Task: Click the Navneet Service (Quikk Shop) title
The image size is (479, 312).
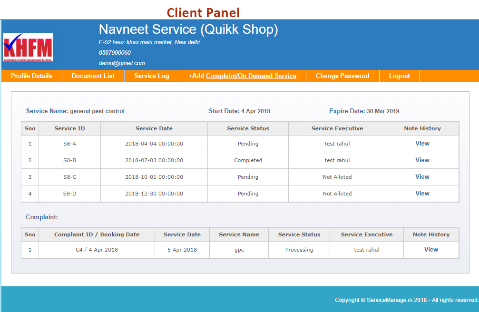Action: pos(188,29)
